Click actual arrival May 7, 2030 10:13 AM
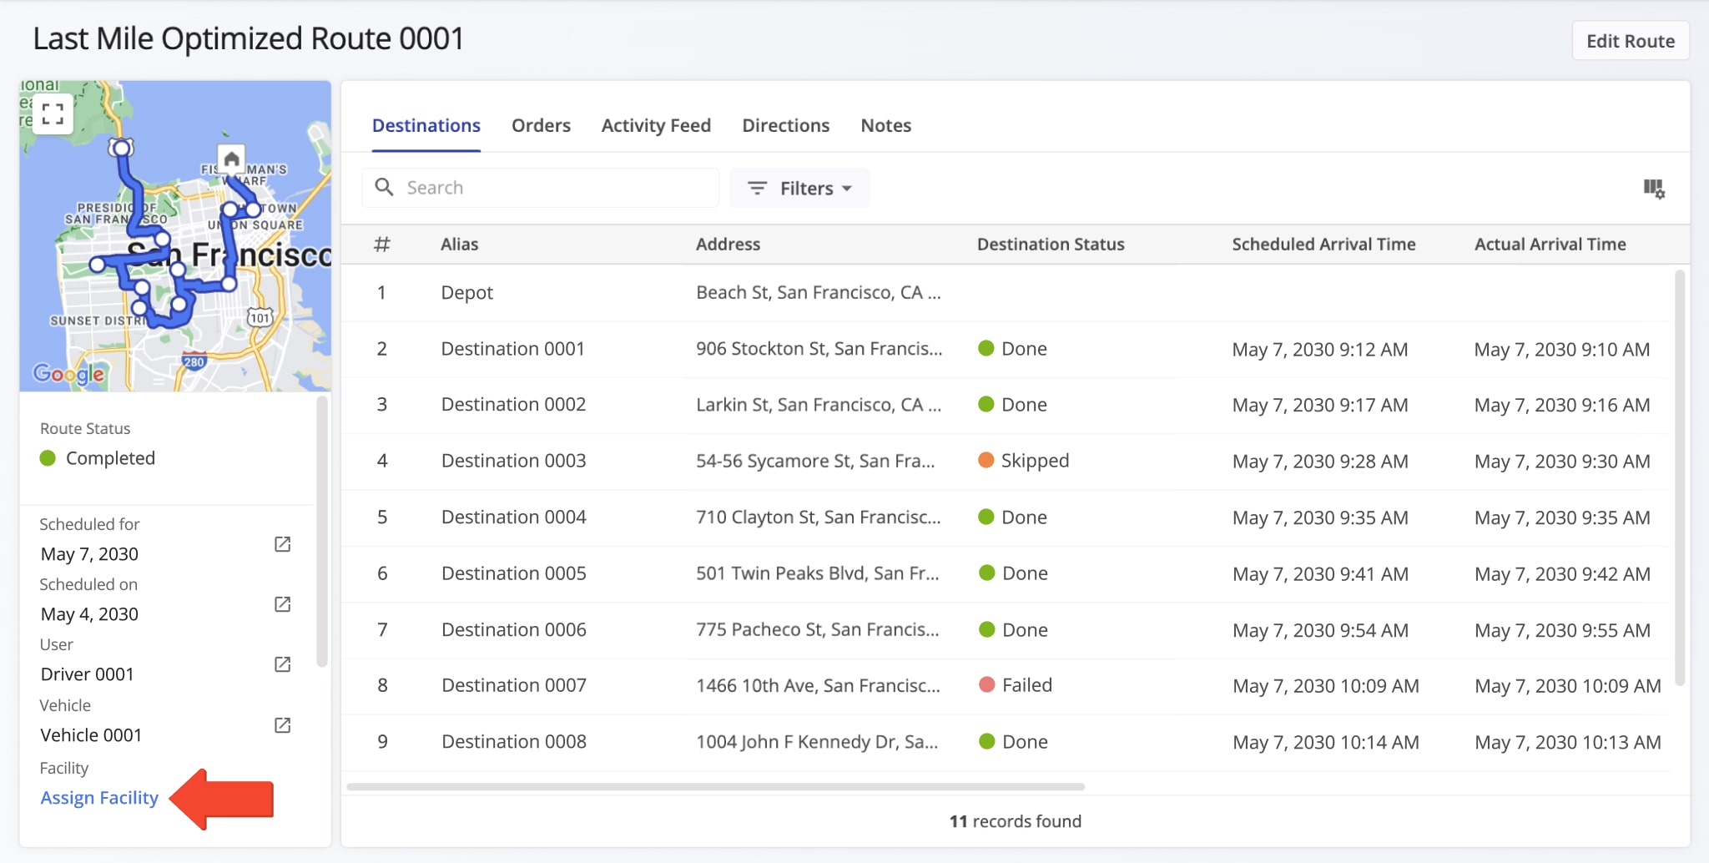 tap(1567, 742)
